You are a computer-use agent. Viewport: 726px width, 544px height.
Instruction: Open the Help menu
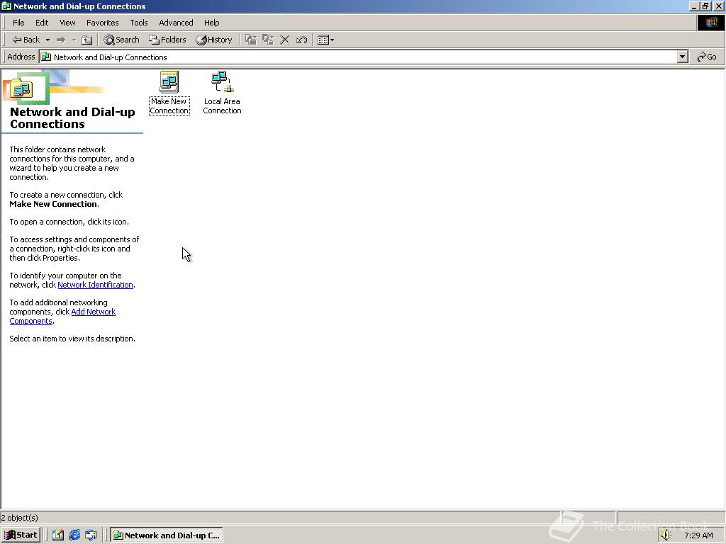211,23
